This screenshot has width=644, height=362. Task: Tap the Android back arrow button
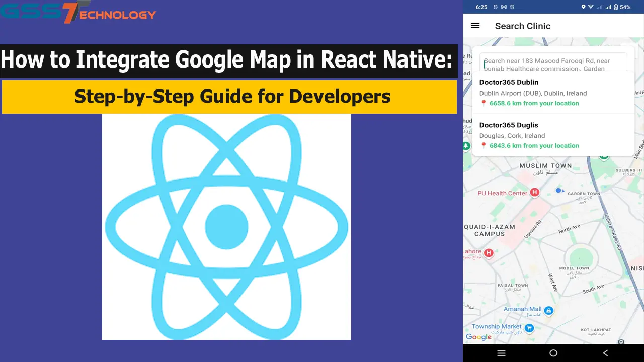pos(605,353)
